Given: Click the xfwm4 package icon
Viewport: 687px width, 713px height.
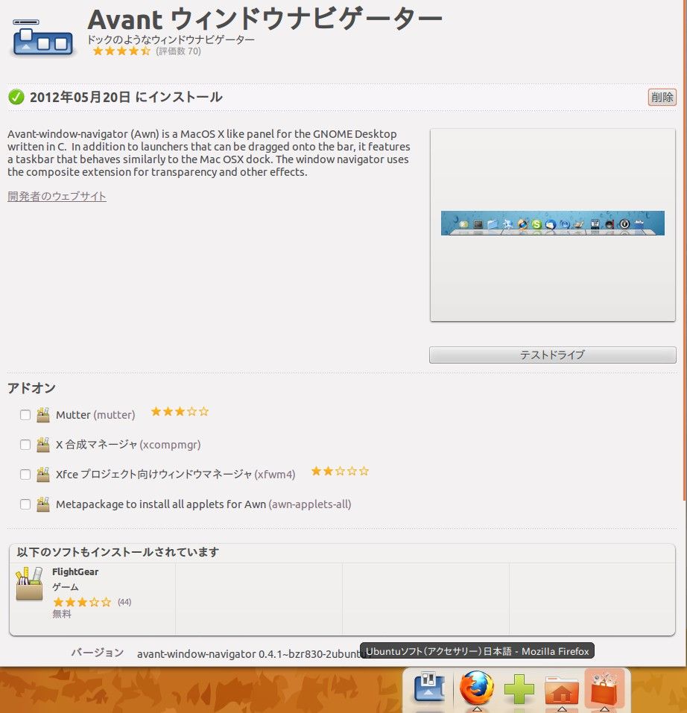Looking at the screenshot, I should pyautogui.click(x=43, y=475).
